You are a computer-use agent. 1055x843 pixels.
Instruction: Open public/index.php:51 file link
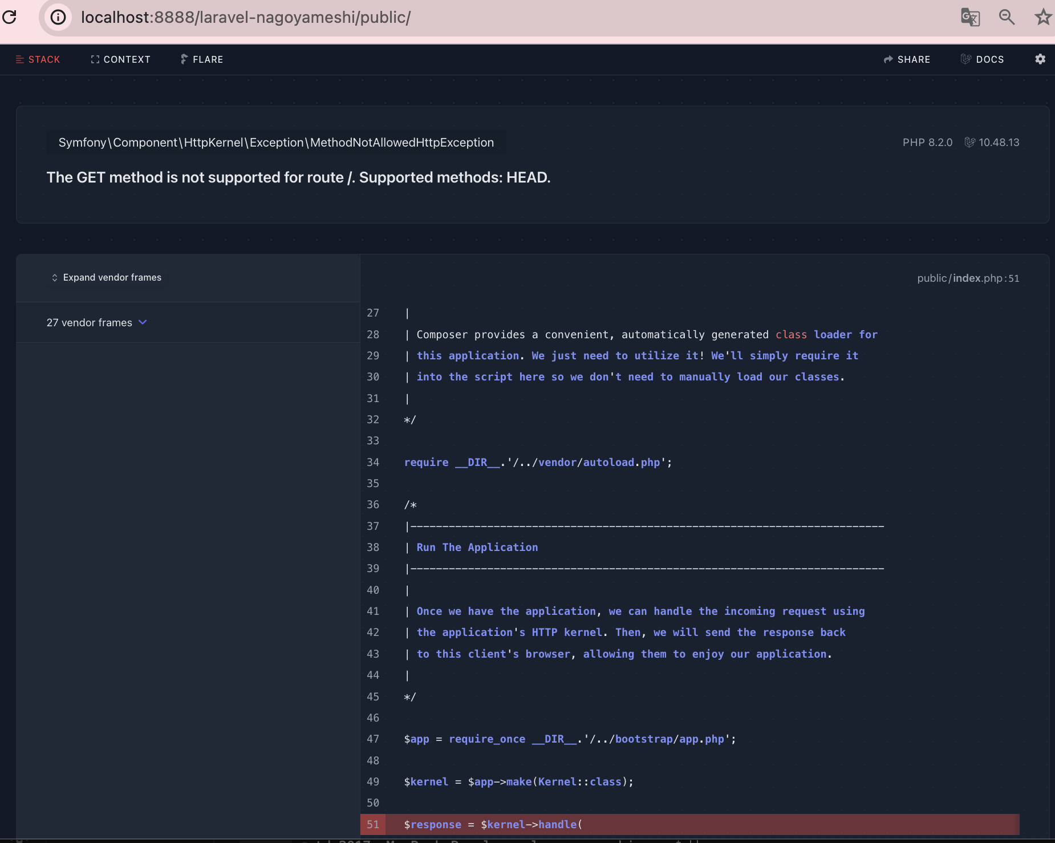[x=968, y=278]
